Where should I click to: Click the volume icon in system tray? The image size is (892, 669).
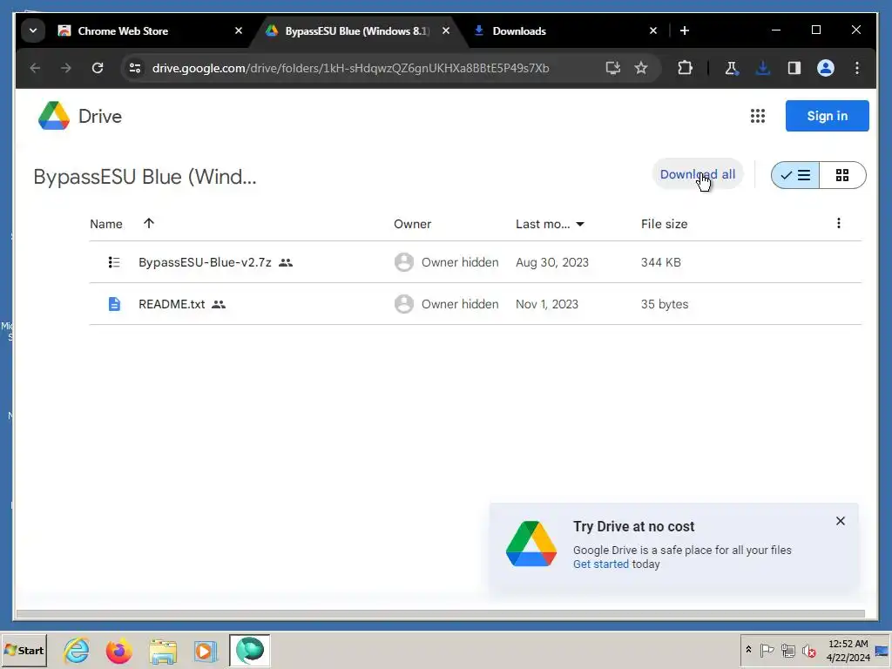pyautogui.click(x=808, y=650)
